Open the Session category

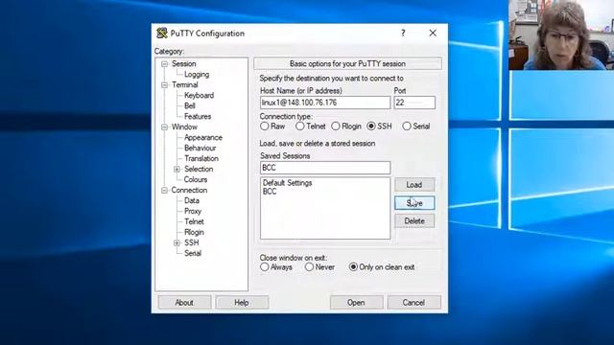[x=183, y=64]
